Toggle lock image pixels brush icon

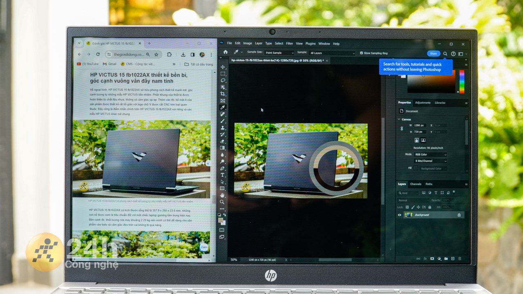click(413, 207)
